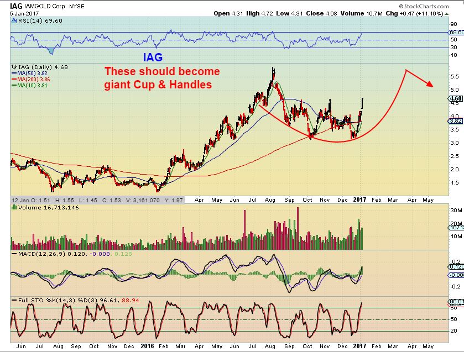This screenshot has width=464, height=352.
Task: Click the blue MA(50) legend line marker
Action: pos(14,73)
